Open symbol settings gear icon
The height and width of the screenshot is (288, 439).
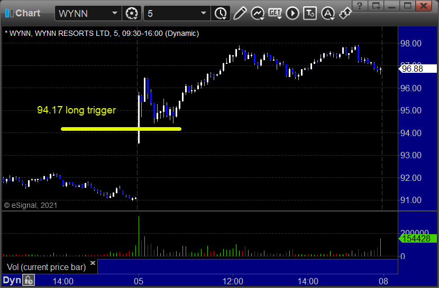tap(132, 13)
